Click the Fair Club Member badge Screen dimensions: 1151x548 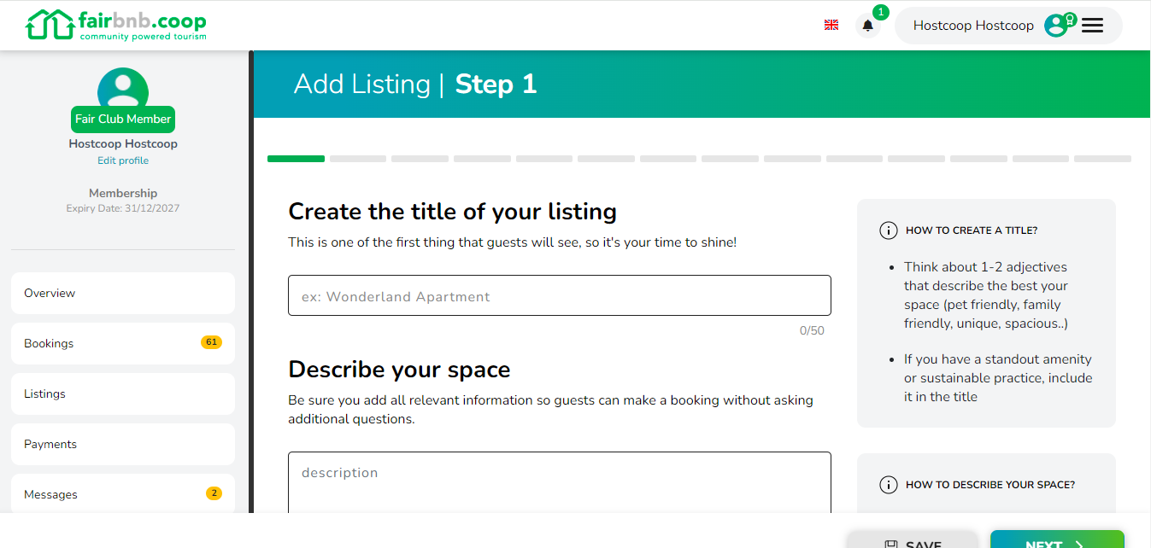coord(123,119)
